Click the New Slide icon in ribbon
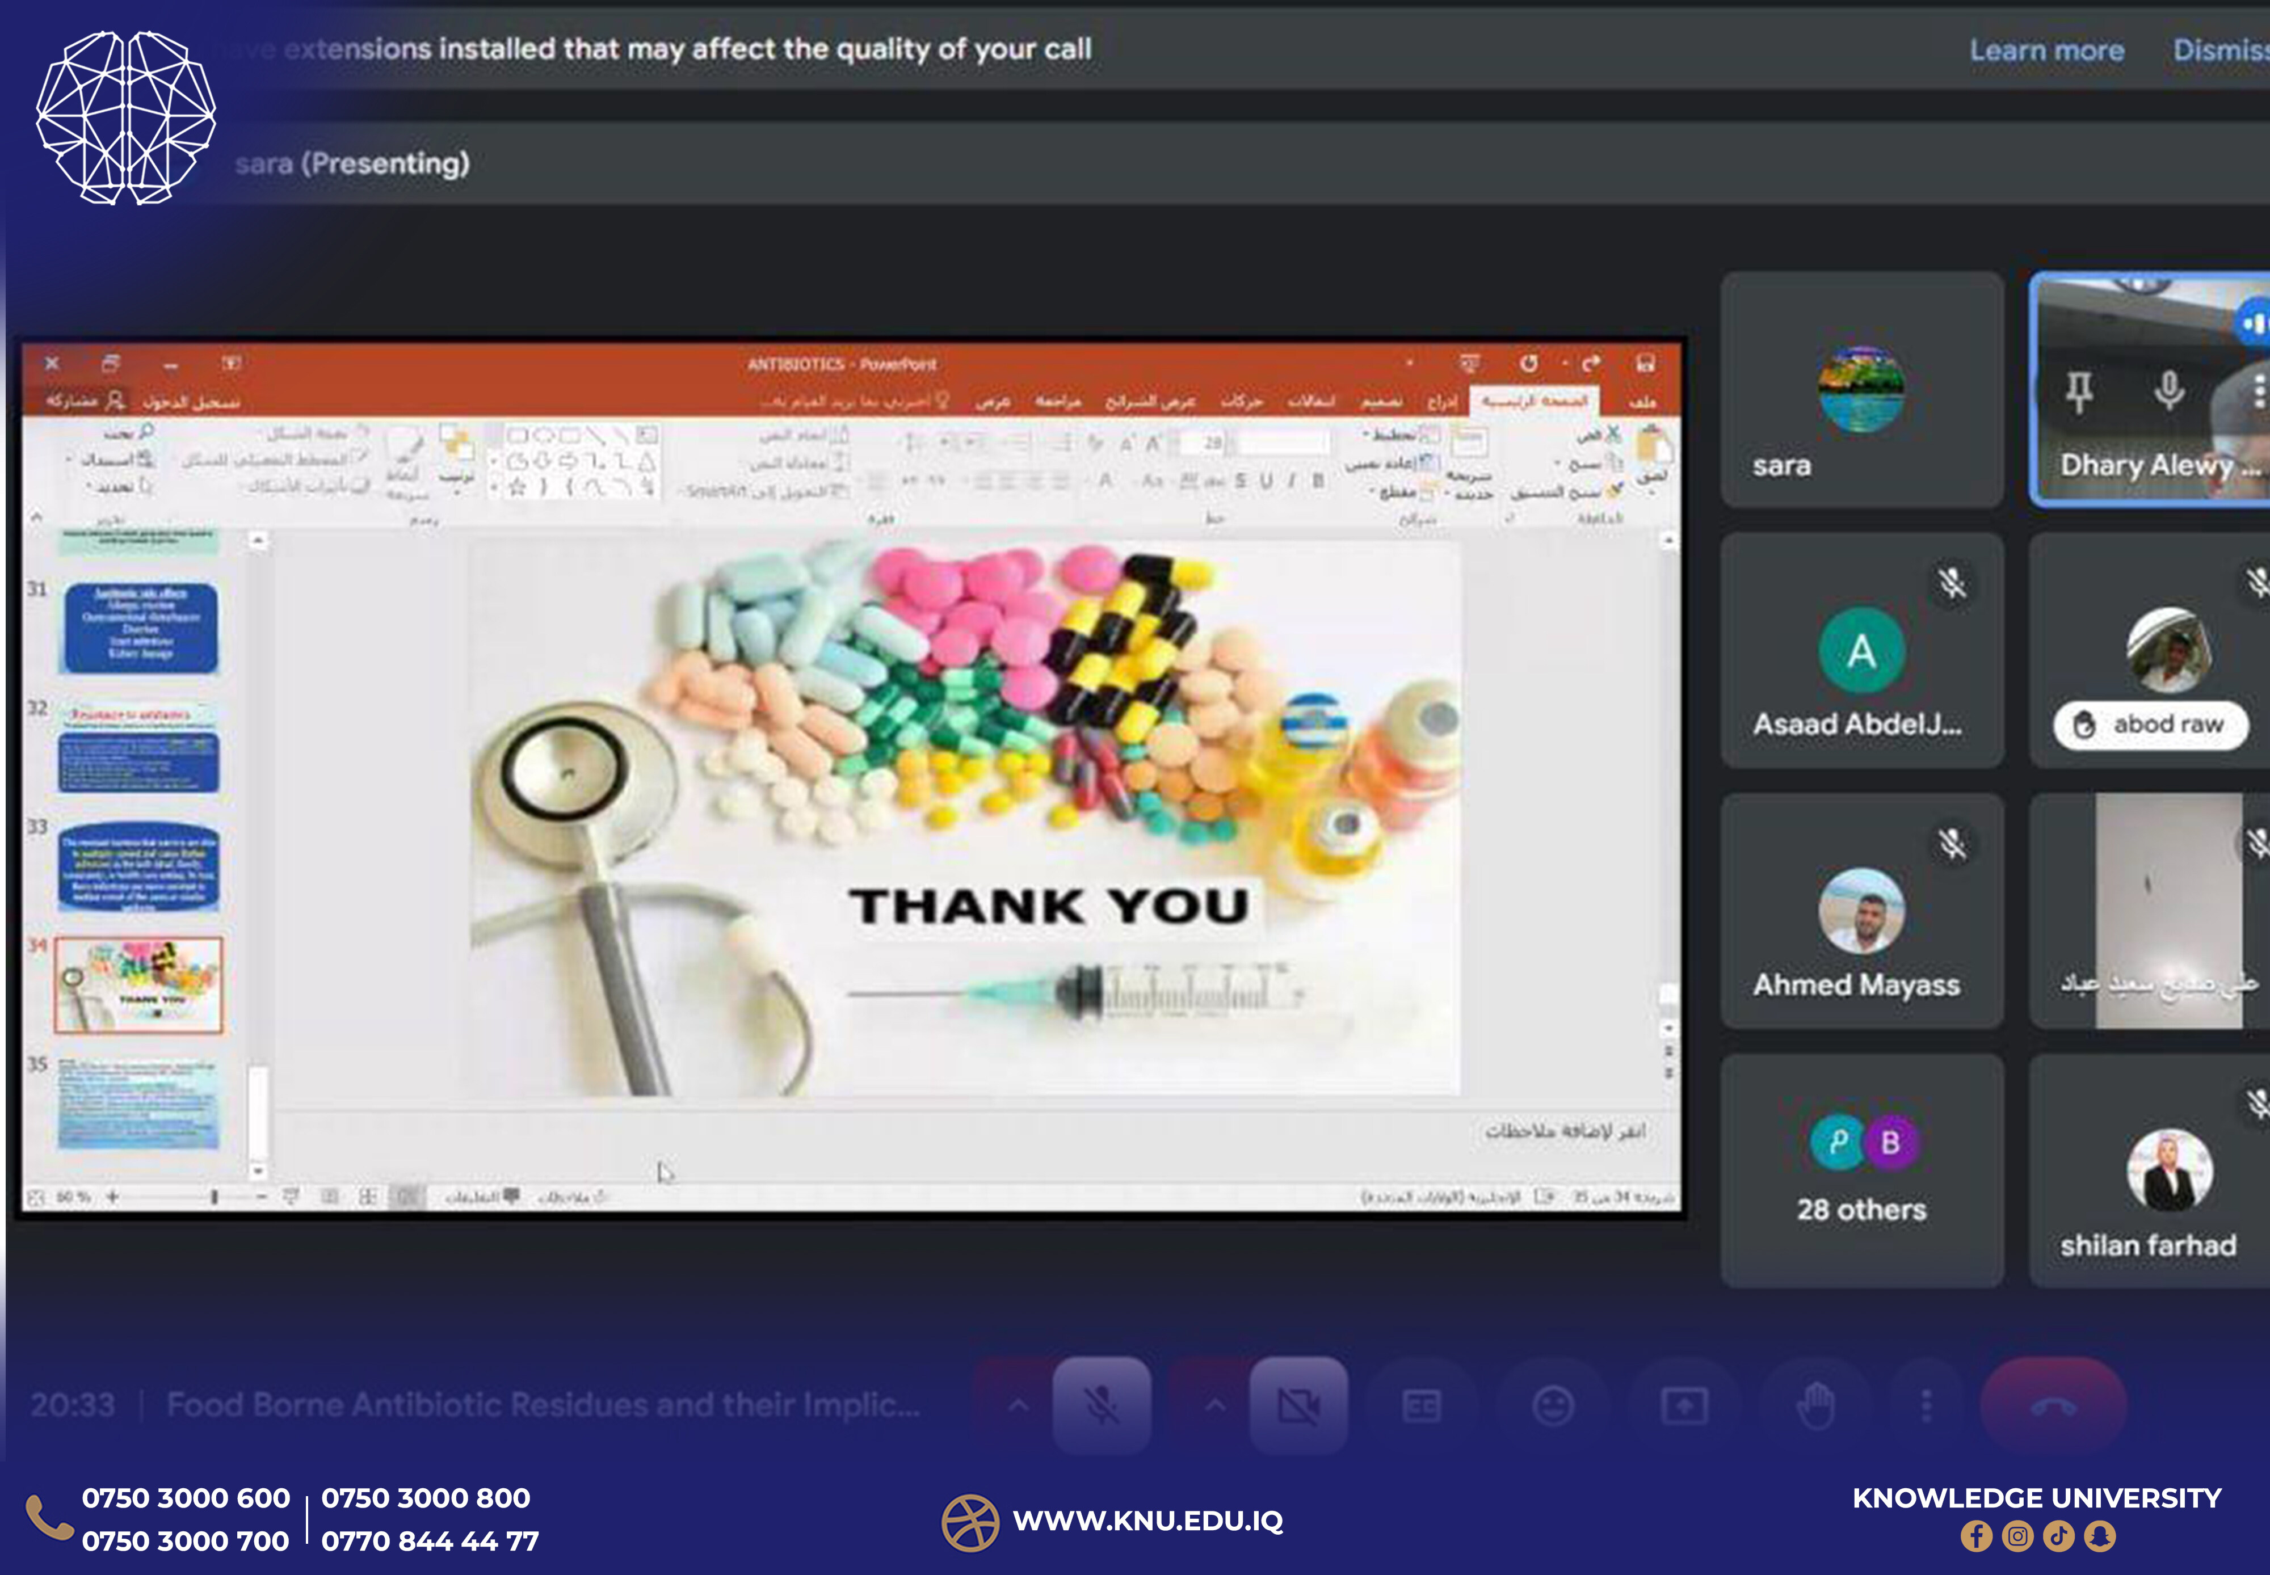 click(x=1469, y=441)
